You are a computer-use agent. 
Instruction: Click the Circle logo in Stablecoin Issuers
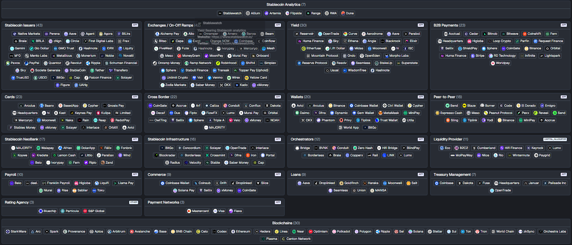(68, 41)
